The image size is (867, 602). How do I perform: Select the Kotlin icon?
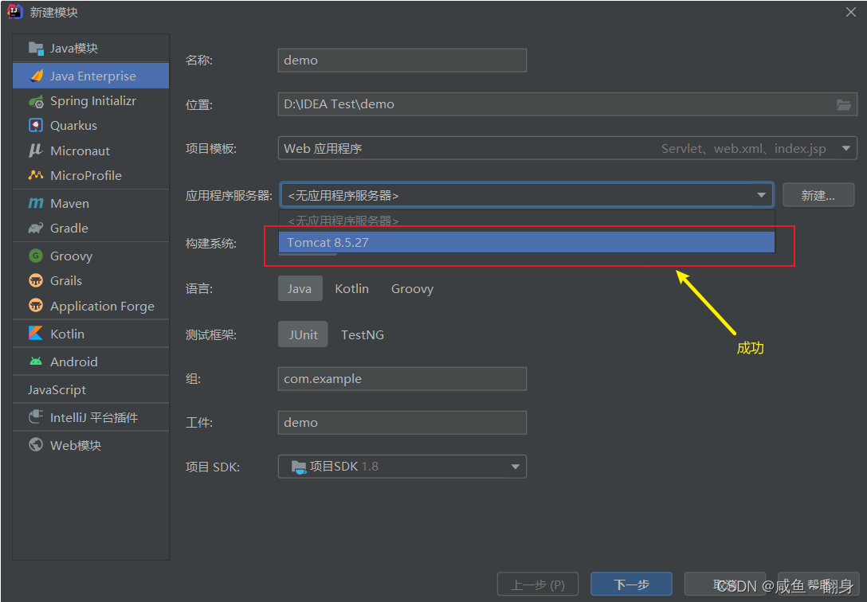[36, 333]
